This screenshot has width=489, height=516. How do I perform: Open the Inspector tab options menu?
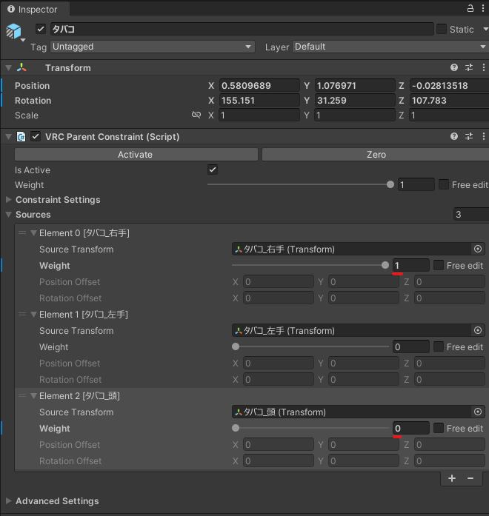pyautogui.click(x=483, y=9)
